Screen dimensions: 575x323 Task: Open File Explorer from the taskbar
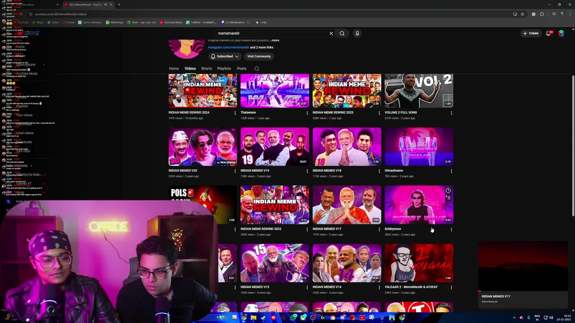pyautogui.click(x=253, y=318)
